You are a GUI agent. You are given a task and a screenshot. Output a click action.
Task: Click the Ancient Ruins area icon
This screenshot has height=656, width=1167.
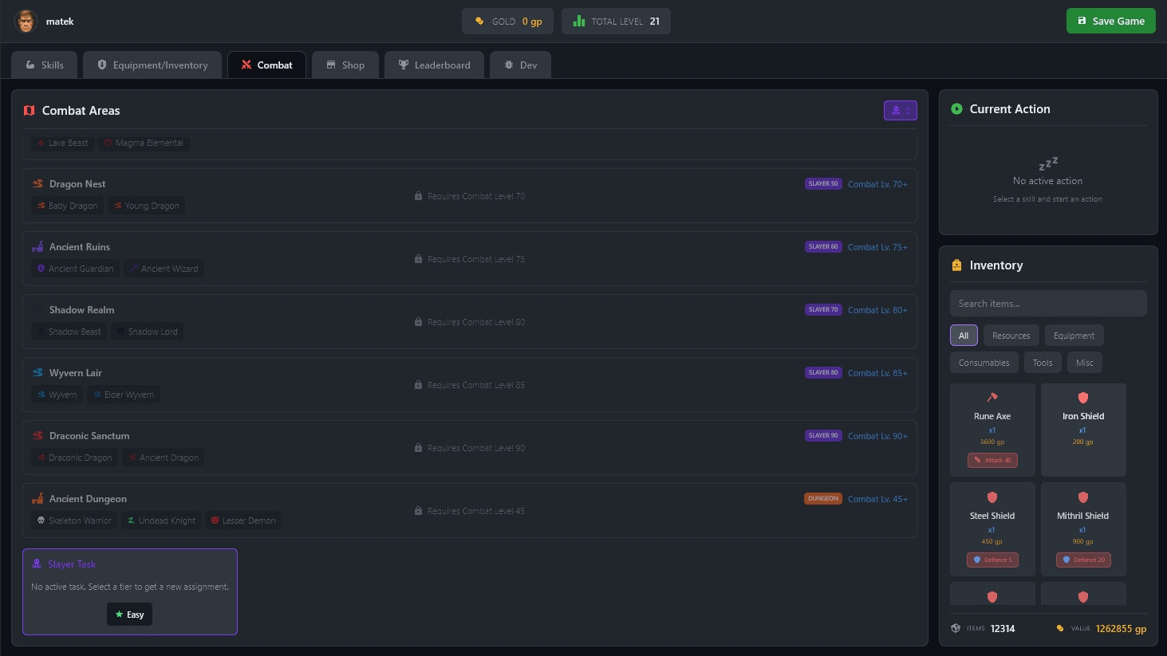pos(37,247)
